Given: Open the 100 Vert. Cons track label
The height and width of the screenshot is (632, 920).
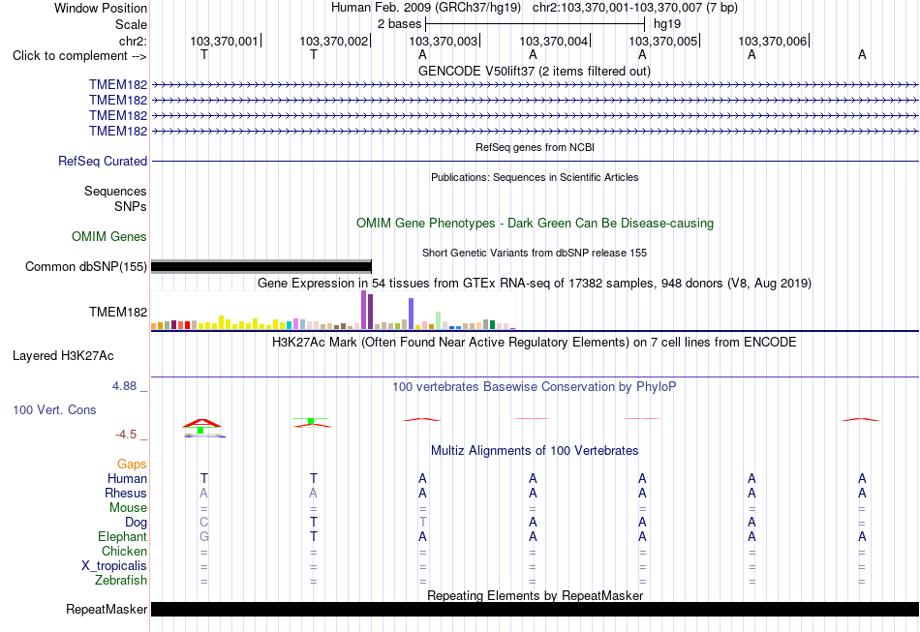Looking at the screenshot, I should (x=54, y=409).
